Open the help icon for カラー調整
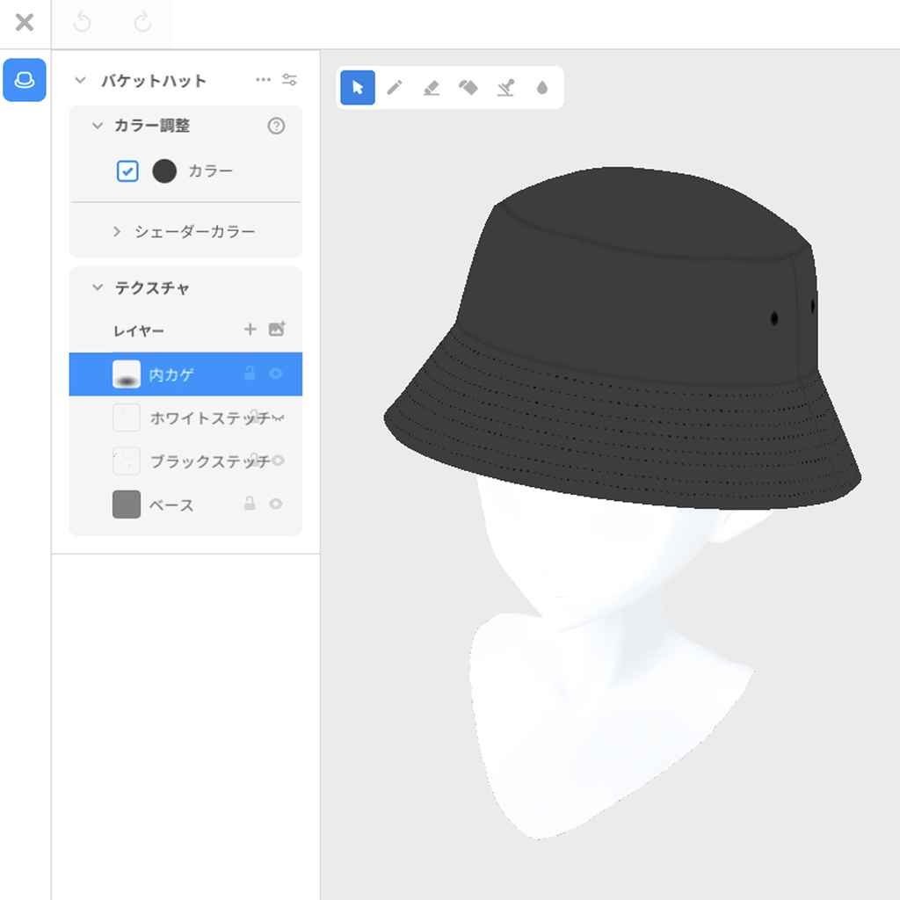Image resolution: width=900 pixels, height=900 pixels. click(276, 126)
